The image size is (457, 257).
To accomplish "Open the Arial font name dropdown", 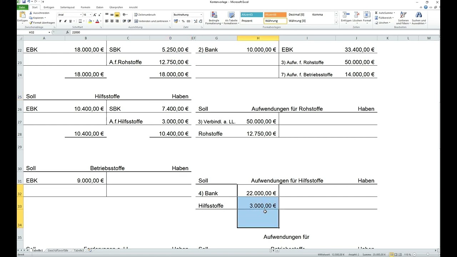I will (81, 15).
